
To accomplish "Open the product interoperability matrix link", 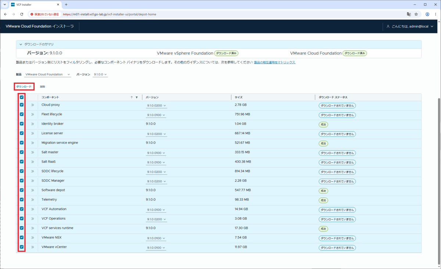I will coord(275,62).
